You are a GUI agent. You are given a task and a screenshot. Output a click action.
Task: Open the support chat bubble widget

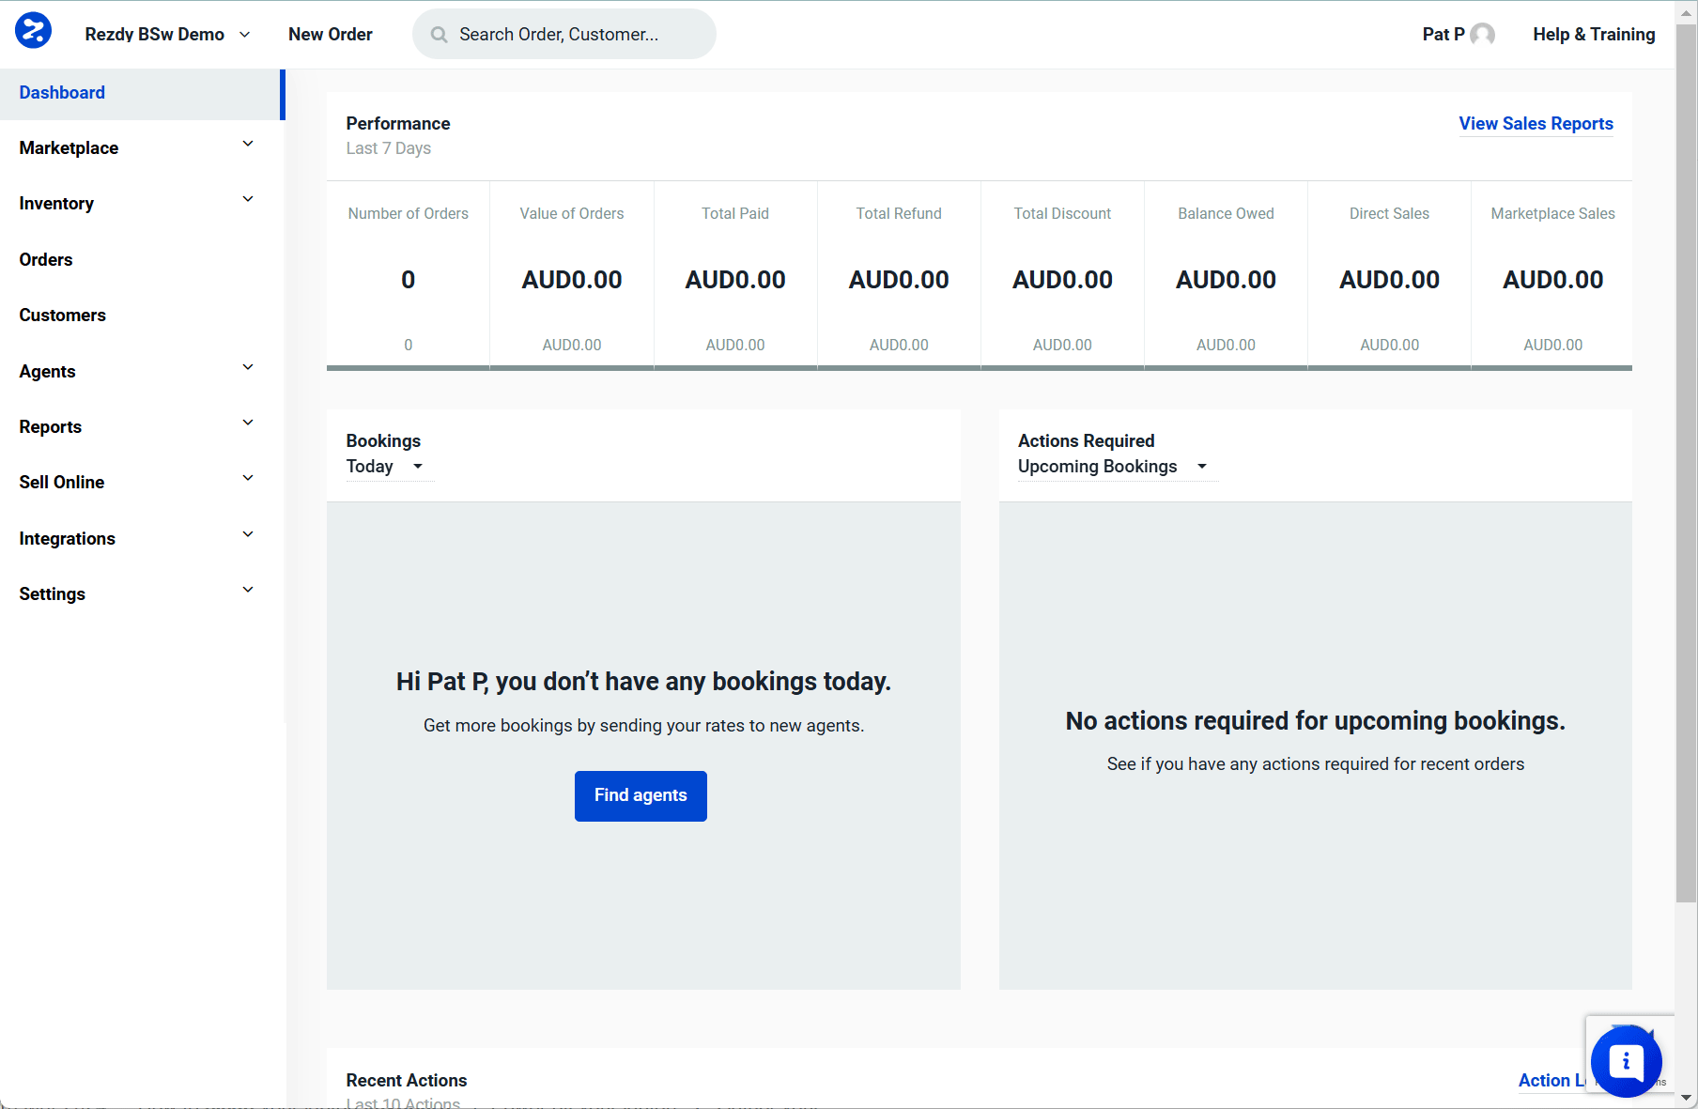coord(1628,1060)
